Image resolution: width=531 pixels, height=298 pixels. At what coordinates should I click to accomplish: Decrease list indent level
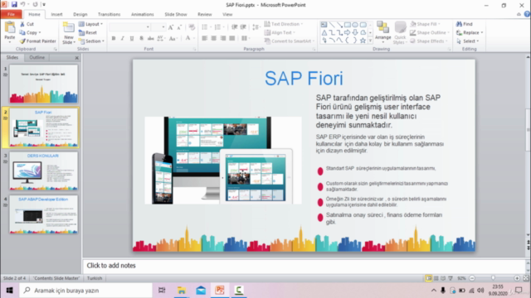point(234,27)
